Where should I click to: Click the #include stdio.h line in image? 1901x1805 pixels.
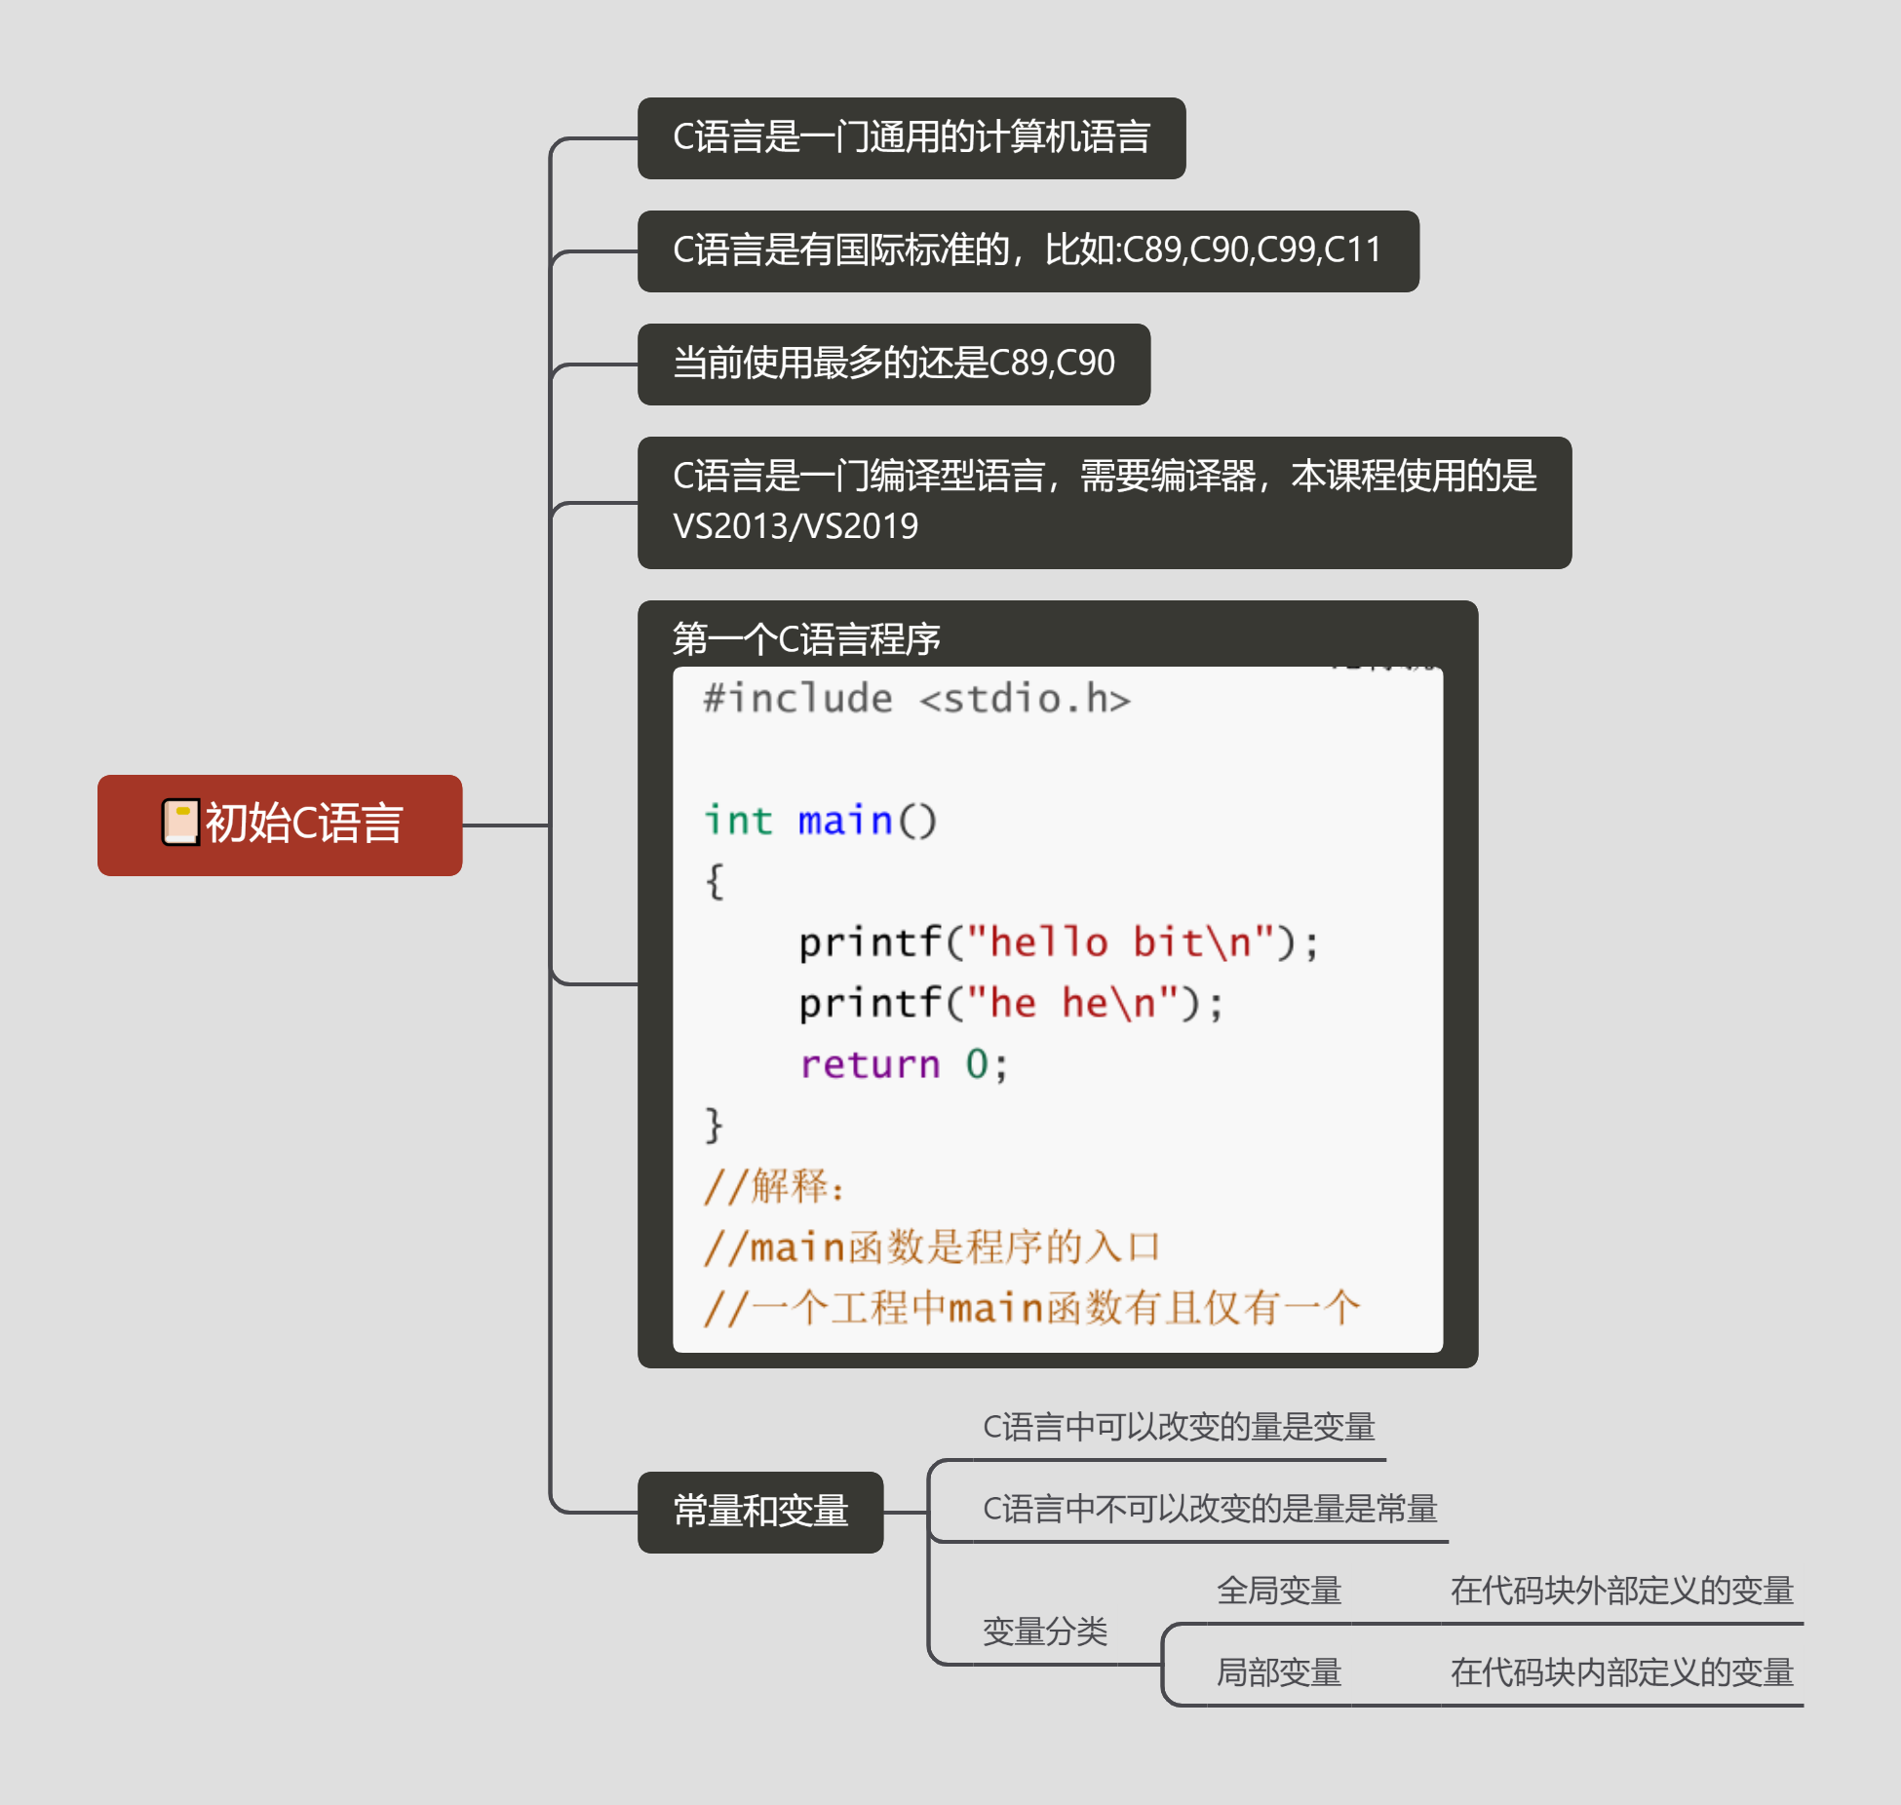pyautogui.click(x=916, y=699)
